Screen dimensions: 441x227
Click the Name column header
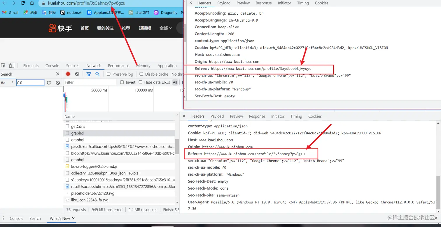119,116
